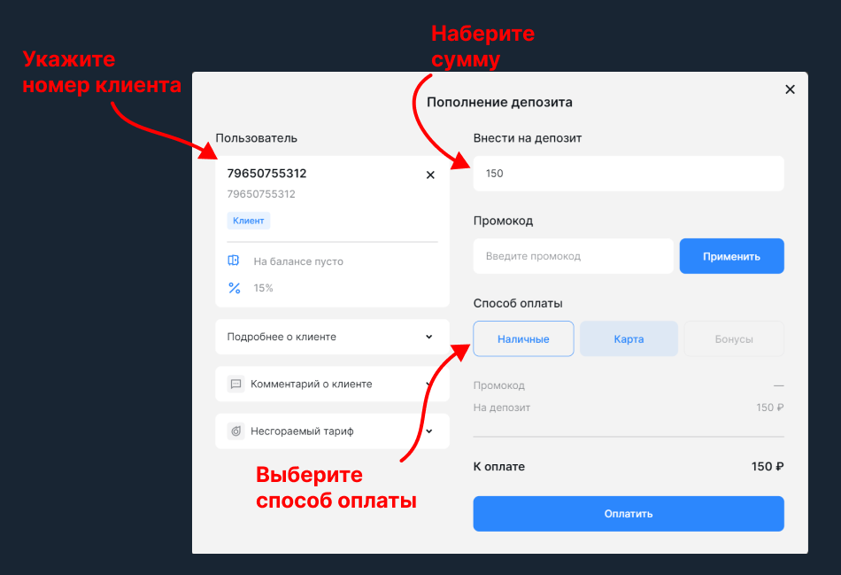
Task: Click the Клиент badge
Action: (249, 221)
